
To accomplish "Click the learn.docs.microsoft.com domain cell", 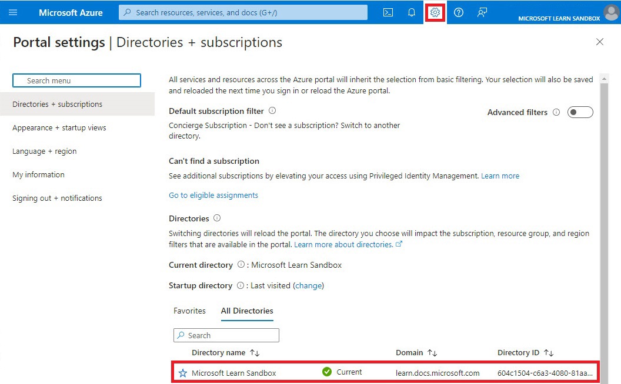I will click(x=438, y=373).
